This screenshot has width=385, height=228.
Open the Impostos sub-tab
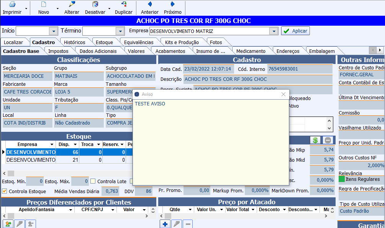58,51
